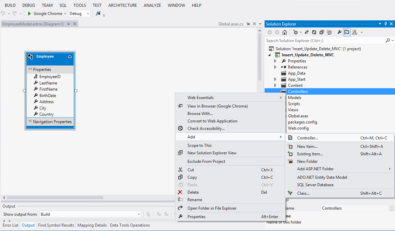This screenshot has width=395, height=231.
Task: Select 'Convert to Web Application'
Action: tap(213, 121)
